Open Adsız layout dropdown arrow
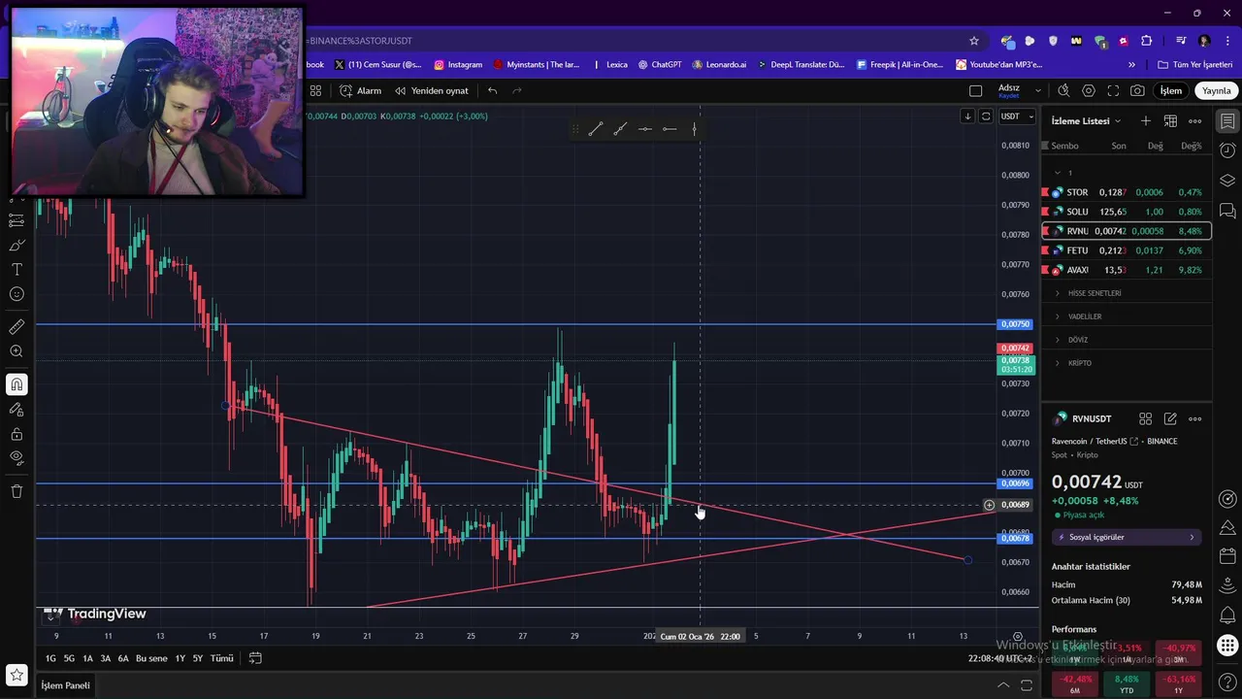1242x699 pixels. coord(1038,90)
